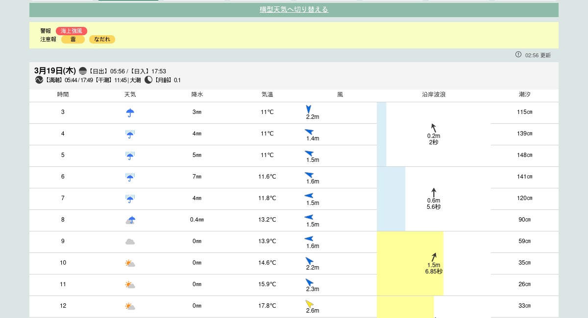The height and width of the screenshot is (318, 588).
Task: Click the heavy rain icon at 6時
Action: pyautogui.click(x=130, y=177)
